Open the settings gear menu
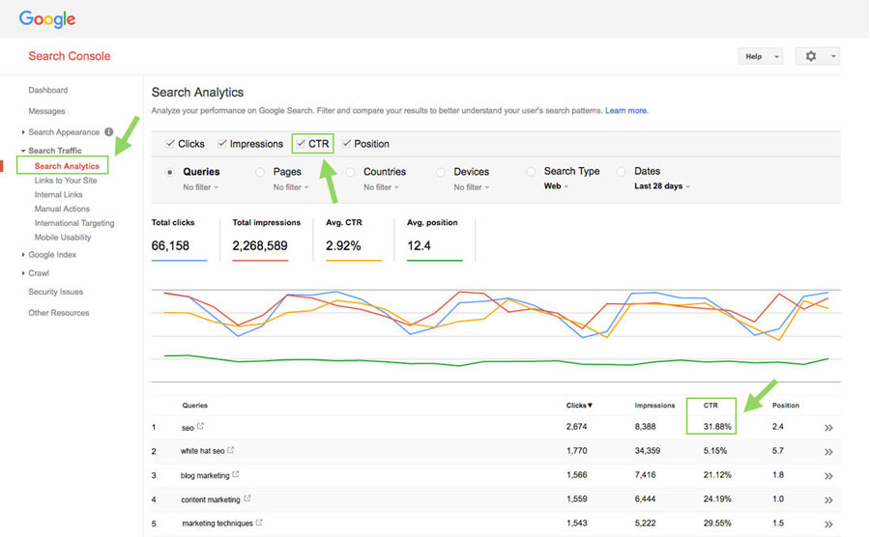Image resolution: width=870 pixels, height=537 pixels. (x=817, y=56)
